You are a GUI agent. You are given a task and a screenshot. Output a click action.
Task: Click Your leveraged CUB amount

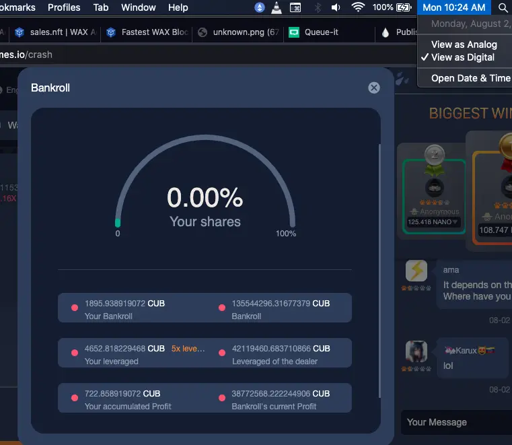click(124, 348)
